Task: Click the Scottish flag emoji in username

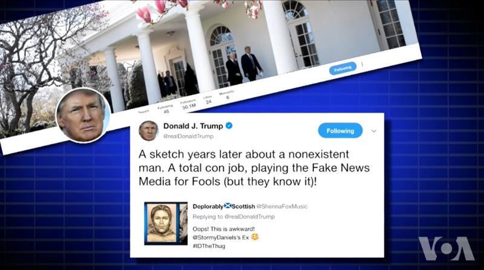Action: point(227,206)
